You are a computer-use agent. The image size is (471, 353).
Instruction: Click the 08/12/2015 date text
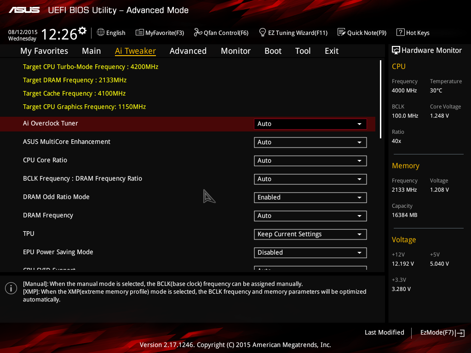point(23,32)
